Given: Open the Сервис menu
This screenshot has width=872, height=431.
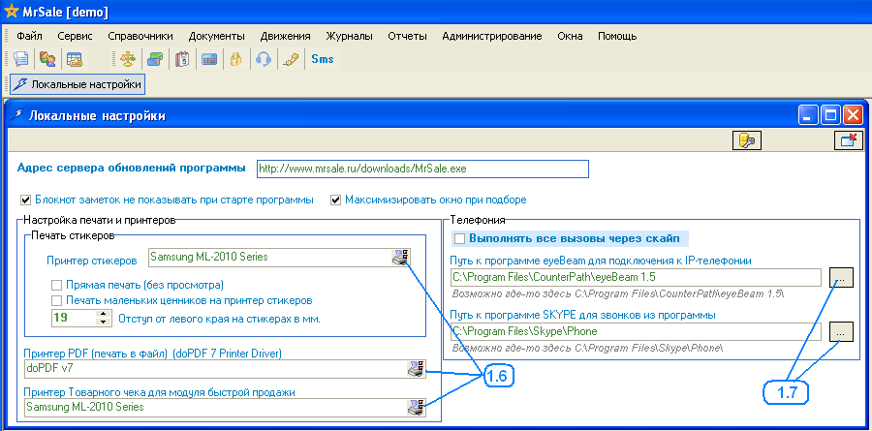Looking at the screenshot, I should [75, 36].
